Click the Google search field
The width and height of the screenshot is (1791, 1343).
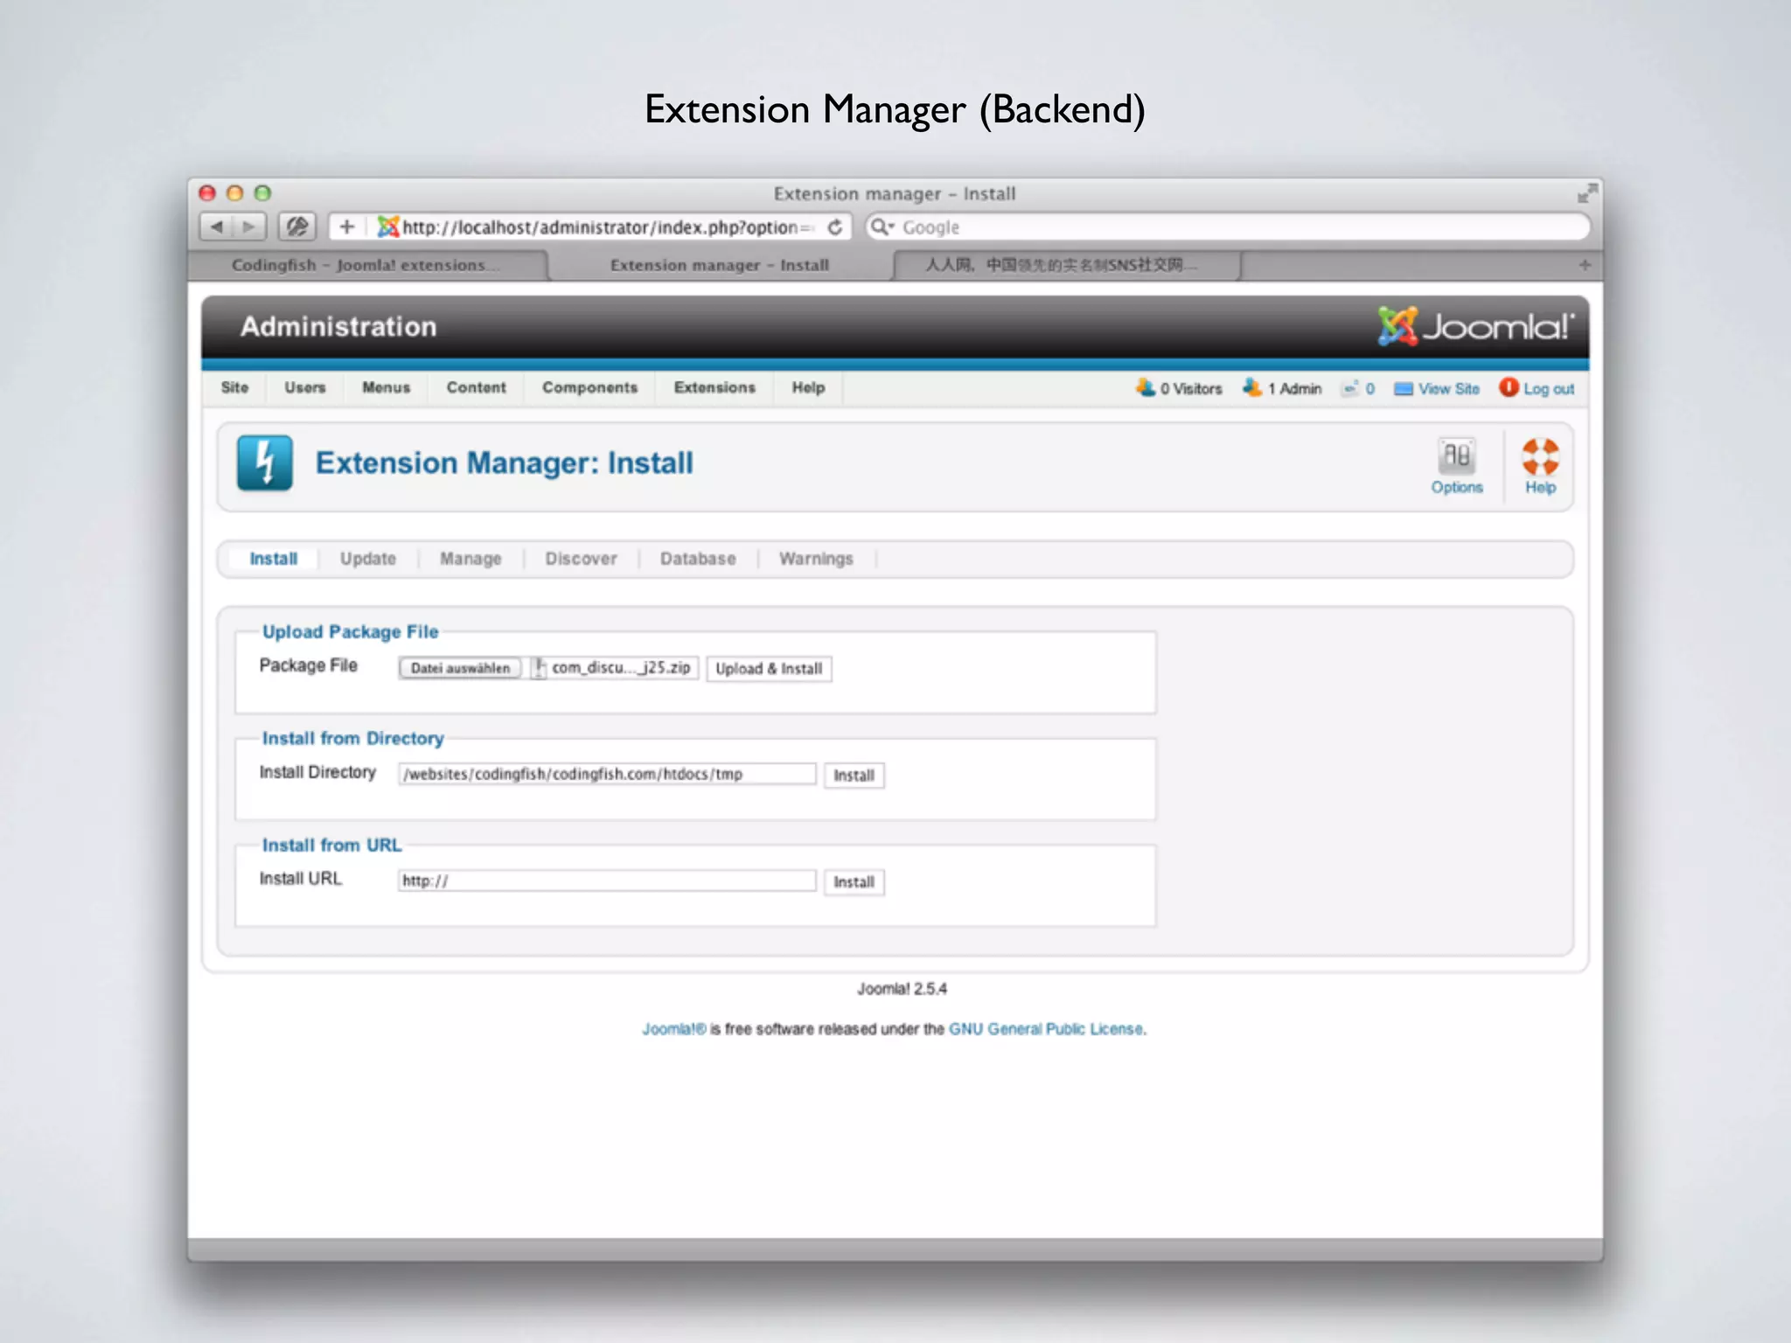click(x=1228, y=227)
